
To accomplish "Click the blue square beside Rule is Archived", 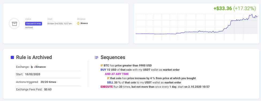I will (x=12, y=57).
